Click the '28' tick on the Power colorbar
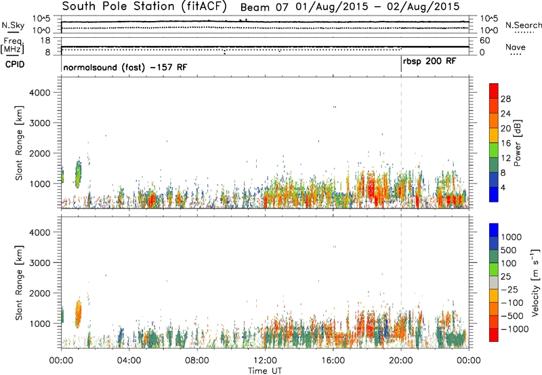Viewport: 542px width, 375px height. click(x=505, y=99)
